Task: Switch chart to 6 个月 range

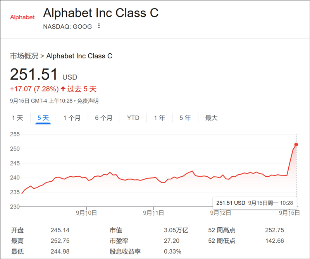Action: point(103,118)
